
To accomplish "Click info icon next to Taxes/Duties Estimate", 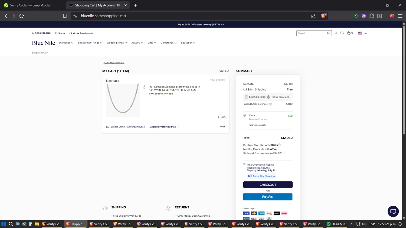I will click(x=270, y=104).
